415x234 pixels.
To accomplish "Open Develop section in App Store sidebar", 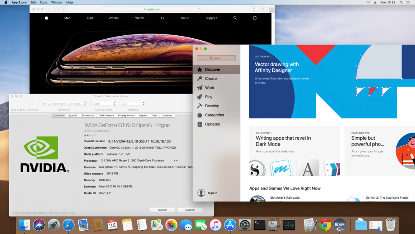I will 216,106.
